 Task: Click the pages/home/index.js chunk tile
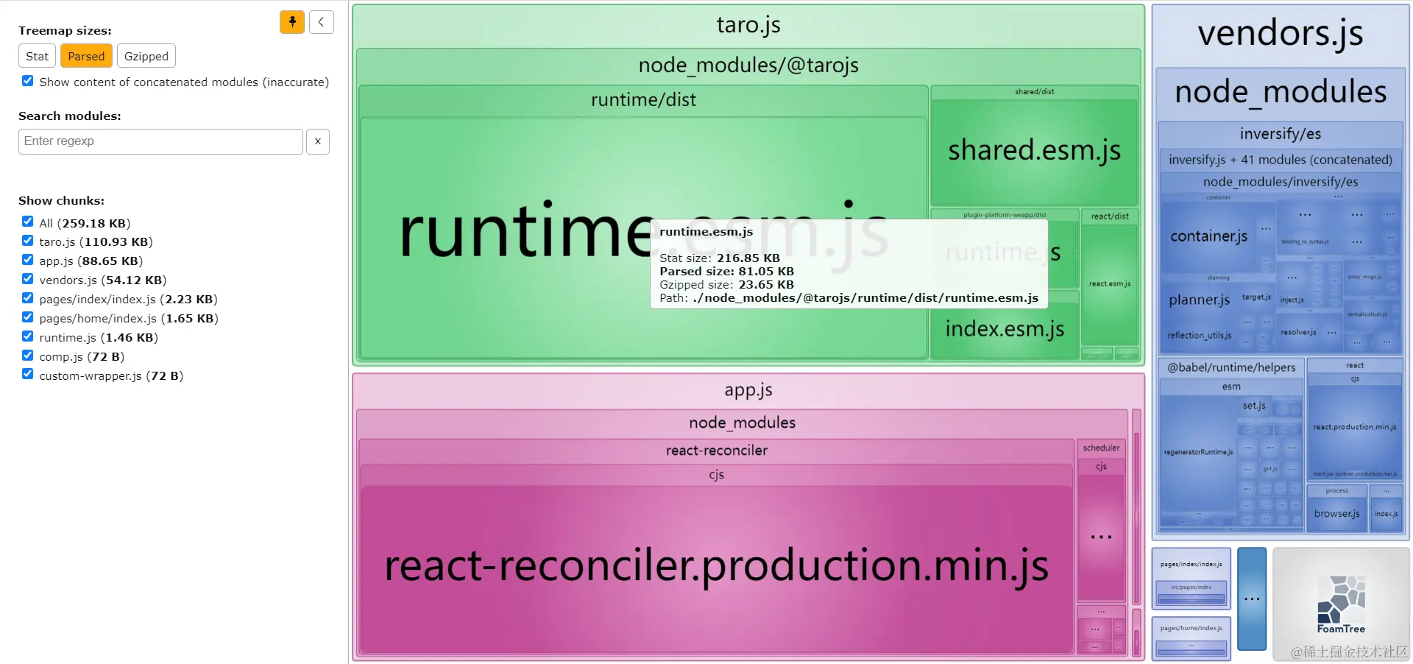tap(1191, 638)
